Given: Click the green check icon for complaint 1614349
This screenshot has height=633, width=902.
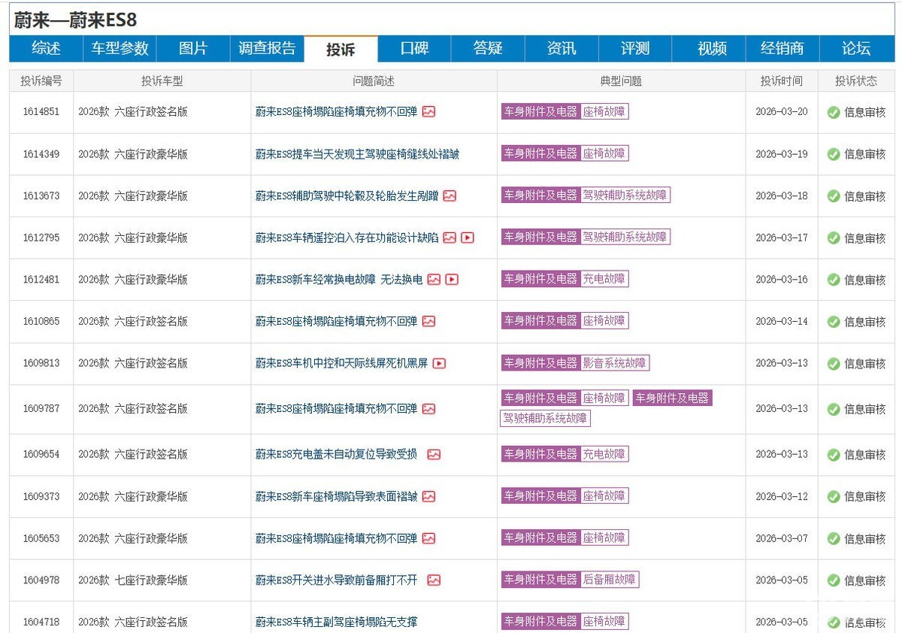Looking at the screenshot, I should (x=833, y=154).
